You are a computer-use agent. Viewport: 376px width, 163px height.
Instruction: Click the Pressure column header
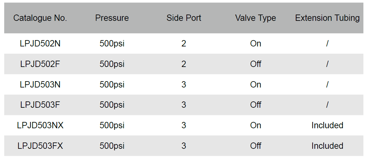(112, 18)
